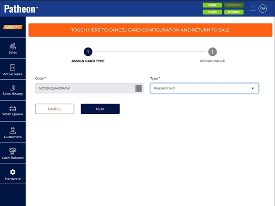The width and height of the screenshot is (275, 206).
Task: Open the Customers person icon
Action: (x=13, y=130)
